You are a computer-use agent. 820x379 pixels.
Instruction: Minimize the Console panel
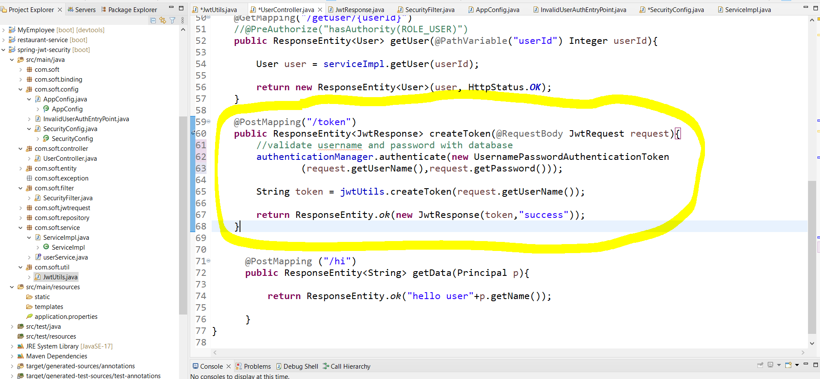click(x=806, y=365)
